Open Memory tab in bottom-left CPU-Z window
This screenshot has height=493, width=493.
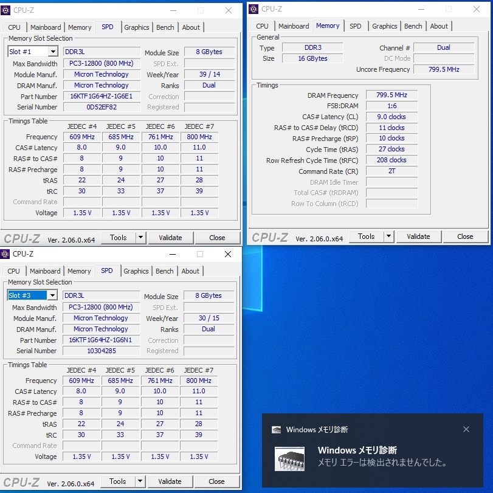pos(79,271)
